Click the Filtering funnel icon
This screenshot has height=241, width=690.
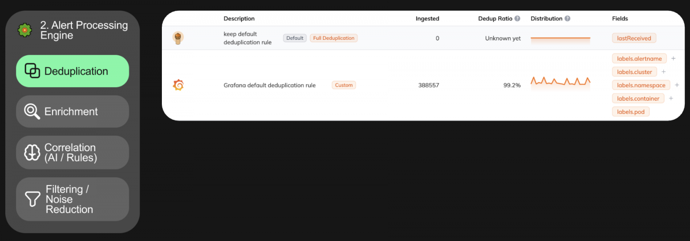(x=32, y=199)
